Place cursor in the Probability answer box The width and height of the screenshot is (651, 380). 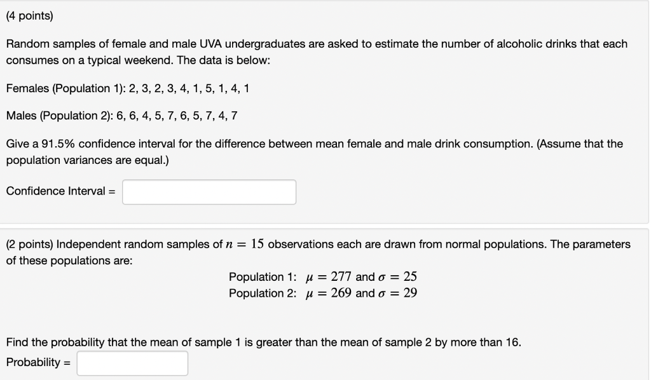pos(132,363)
